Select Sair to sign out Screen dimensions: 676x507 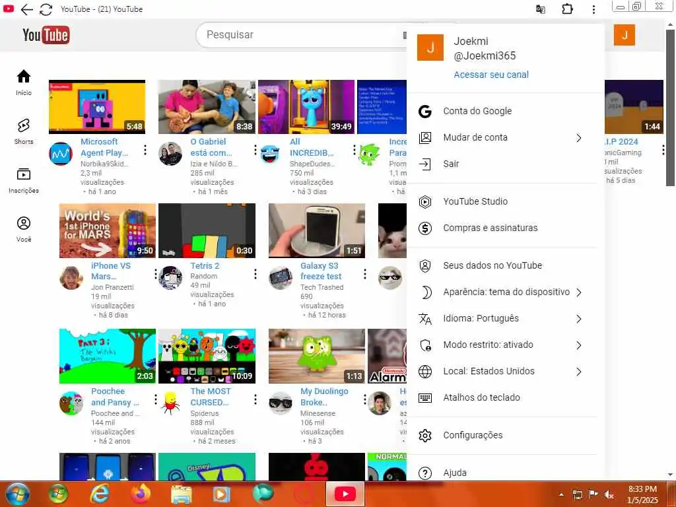coord(502,164)
